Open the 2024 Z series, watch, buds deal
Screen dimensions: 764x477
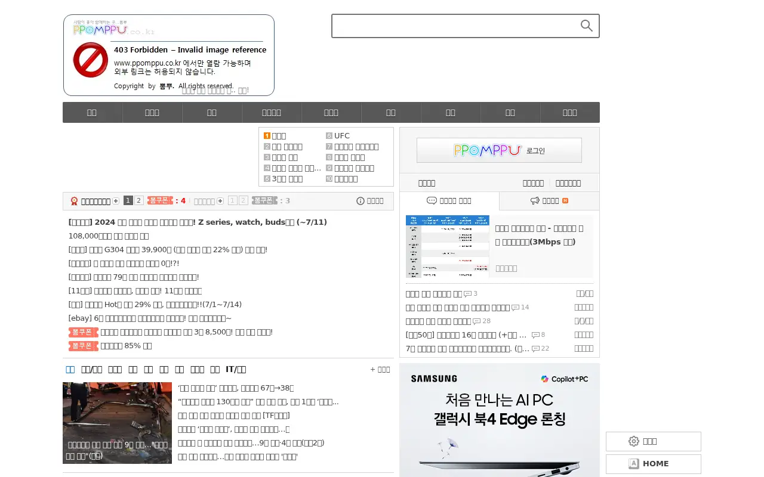point(198,222)
